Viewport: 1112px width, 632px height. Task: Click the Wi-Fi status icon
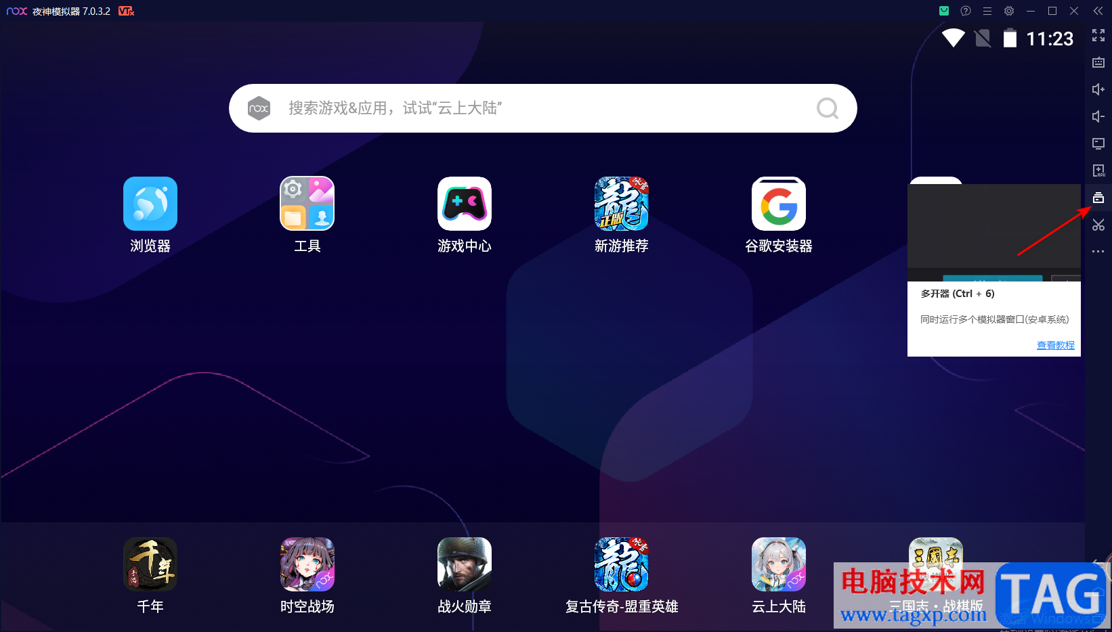click(954, 38)
